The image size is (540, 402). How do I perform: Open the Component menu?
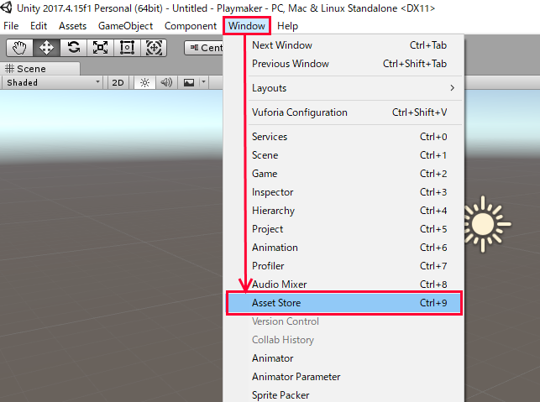point(191,26)
